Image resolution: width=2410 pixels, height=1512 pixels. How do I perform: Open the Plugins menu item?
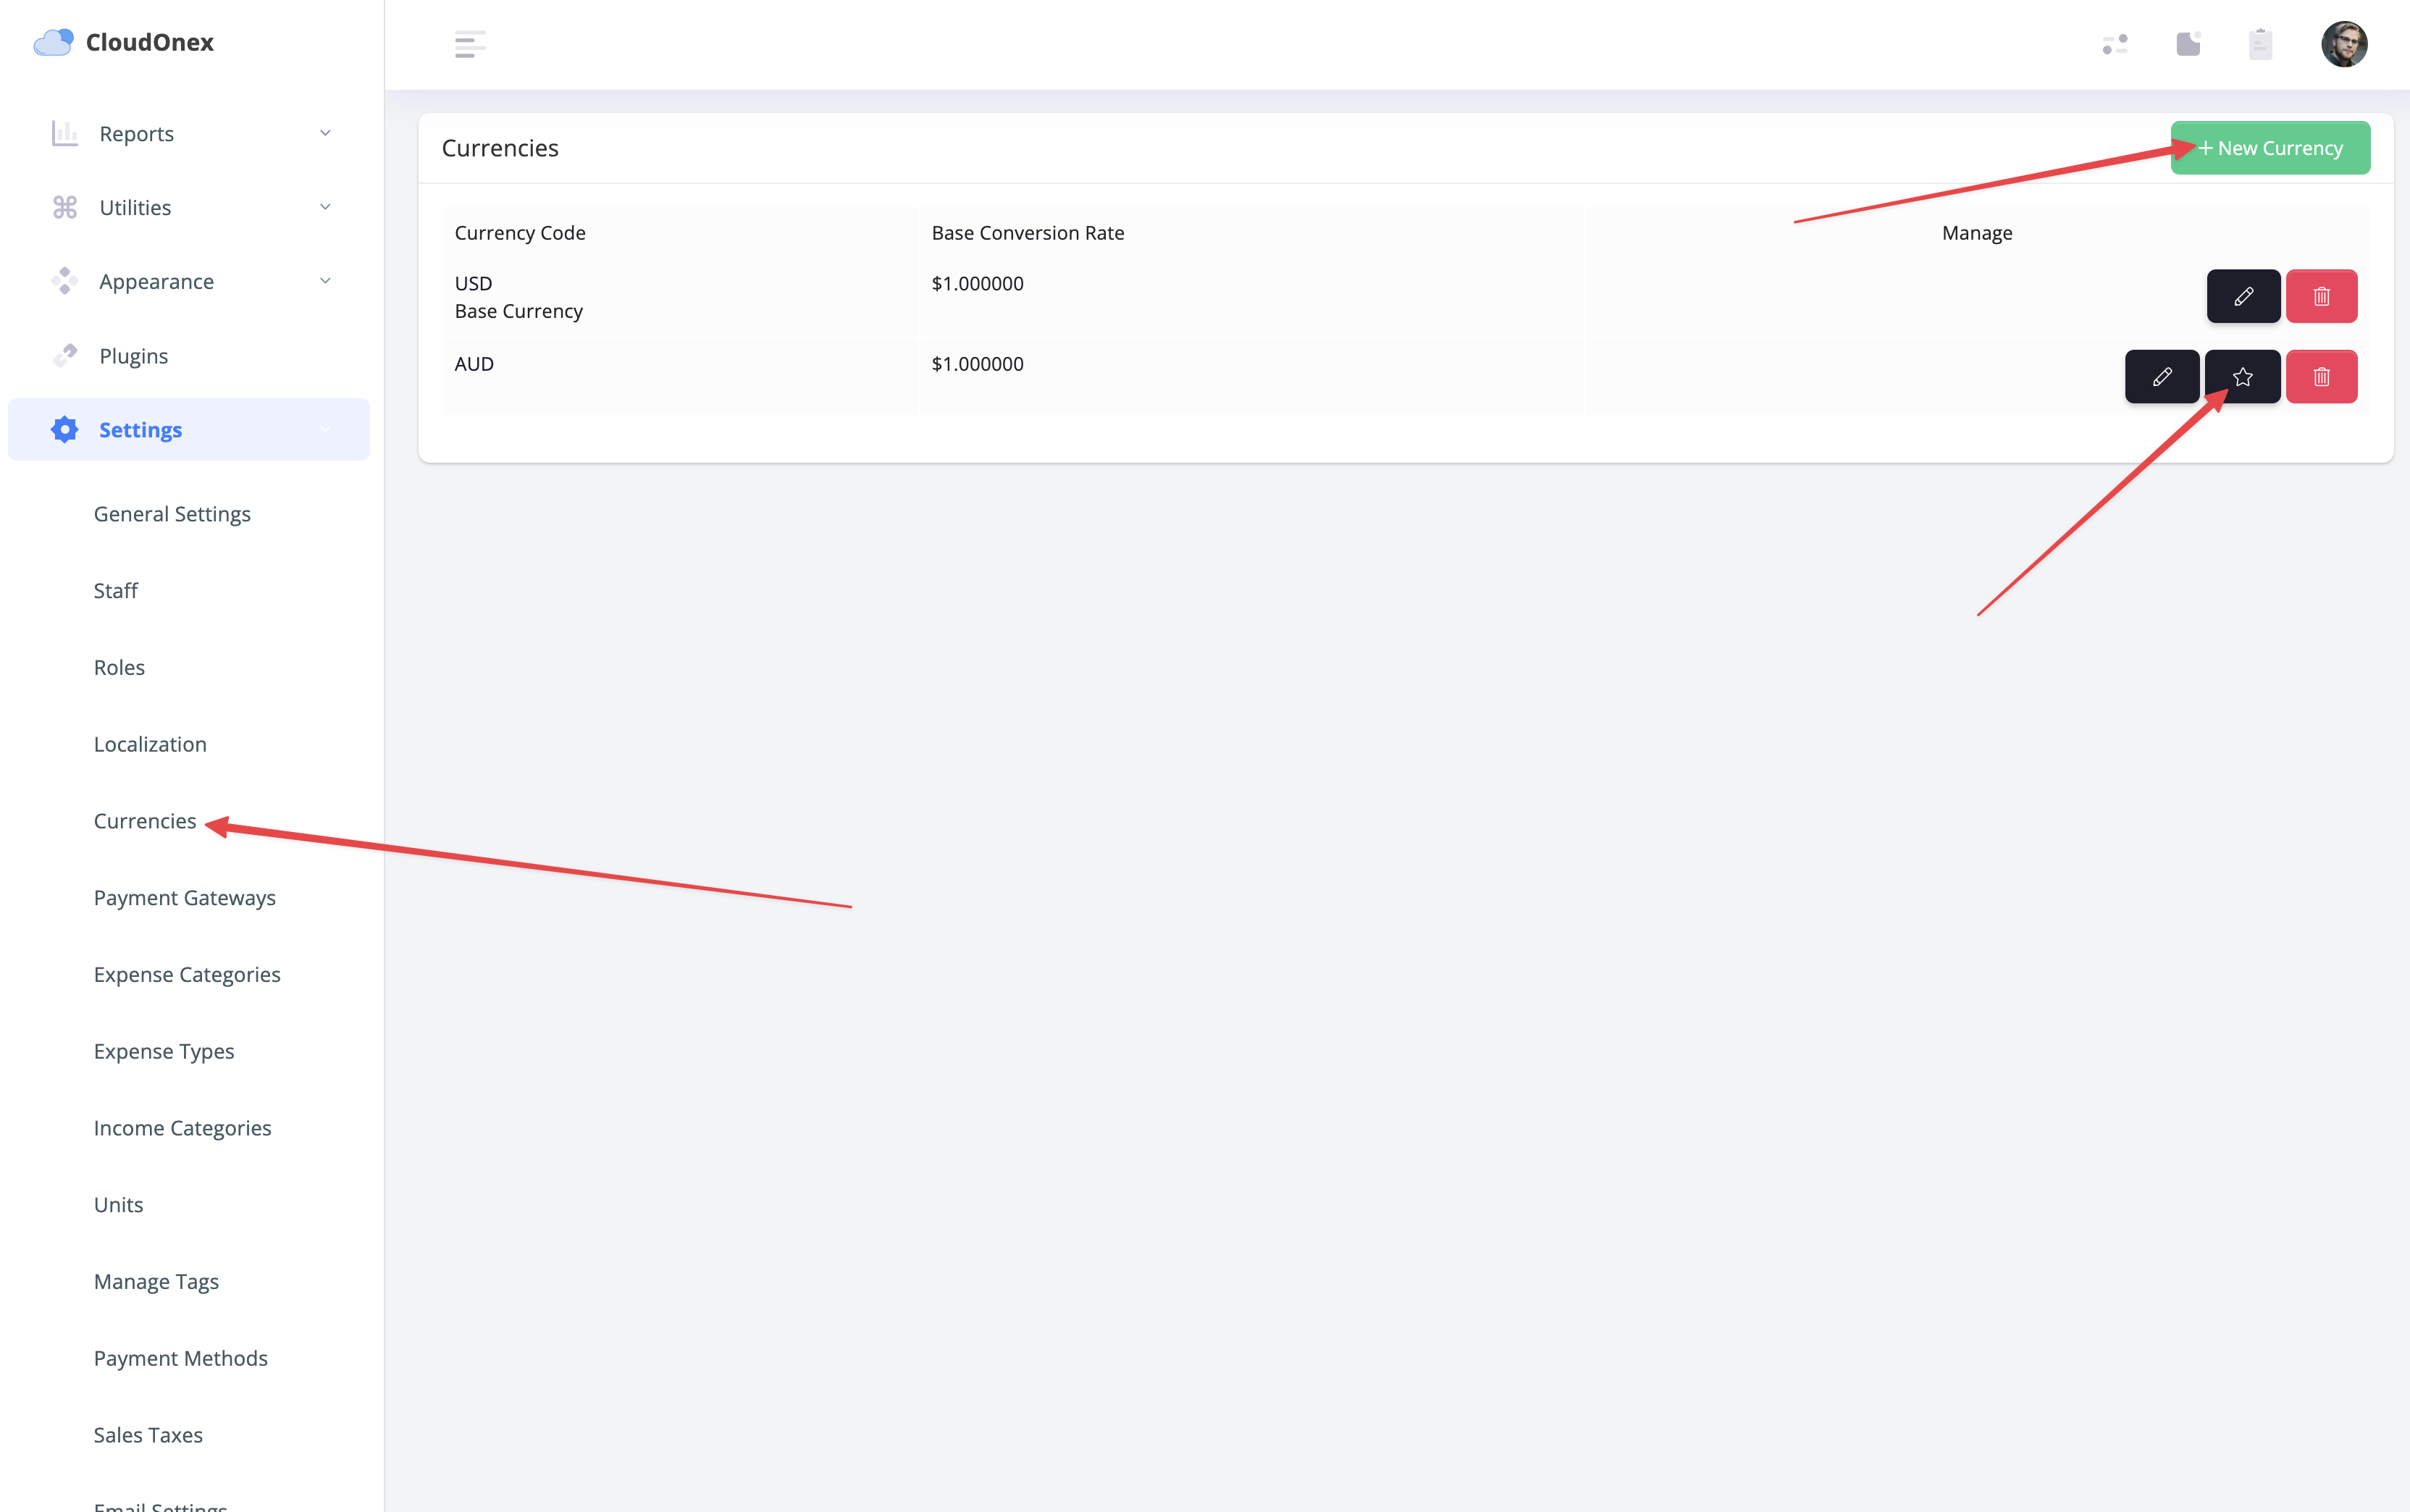tap(133, 356)
